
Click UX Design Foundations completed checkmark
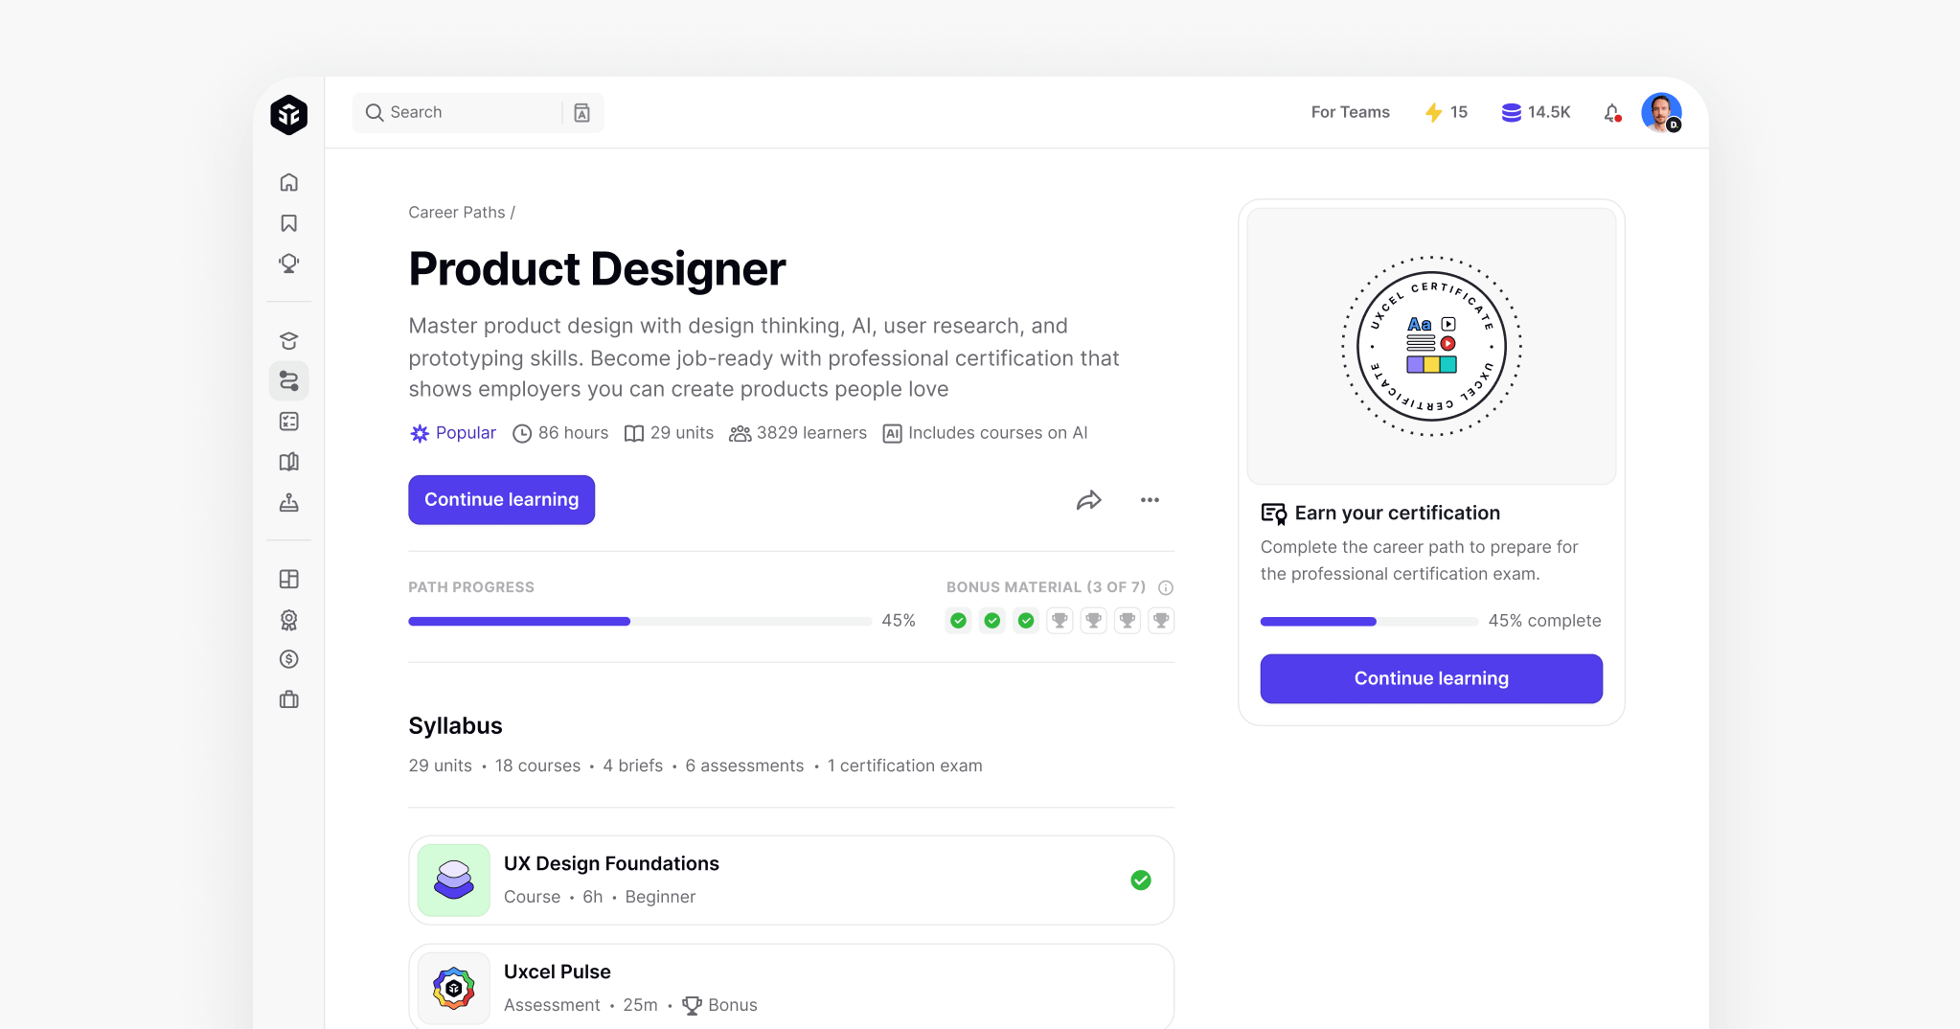point(1140,880)
